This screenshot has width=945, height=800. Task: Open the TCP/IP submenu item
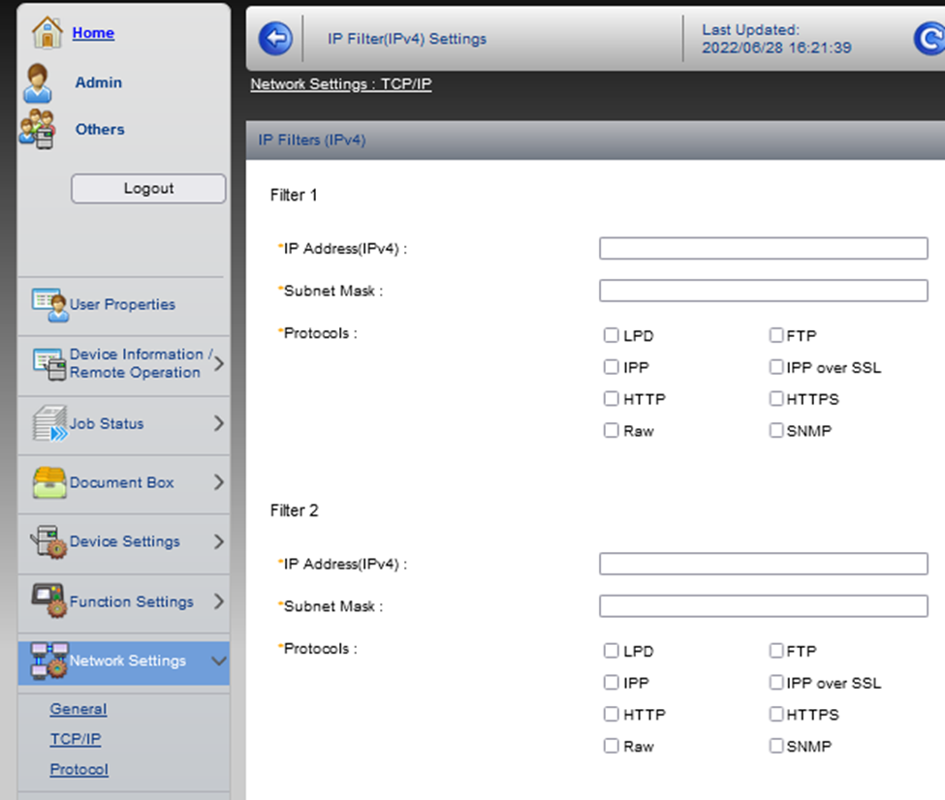tap(75, 739)
